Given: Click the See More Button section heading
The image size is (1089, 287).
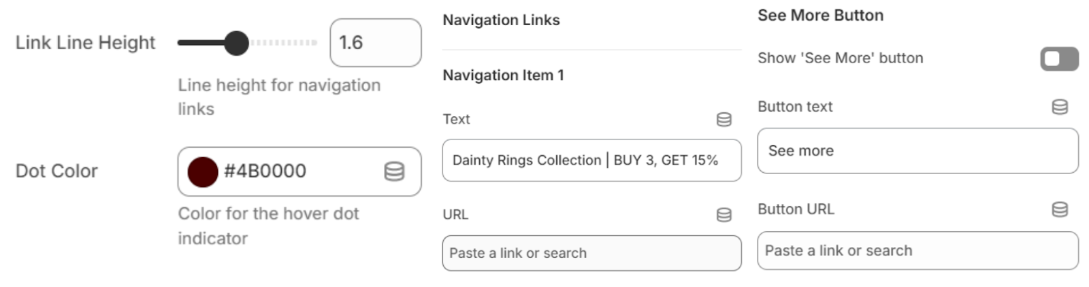Looking at the screenshot, I should pyautogui.click(x=820, y=16).
